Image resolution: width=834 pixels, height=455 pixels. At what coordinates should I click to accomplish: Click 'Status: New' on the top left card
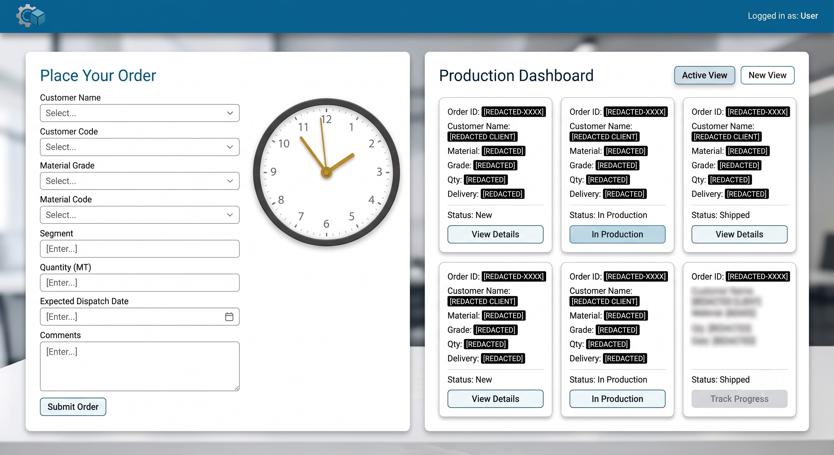[469, 215]
